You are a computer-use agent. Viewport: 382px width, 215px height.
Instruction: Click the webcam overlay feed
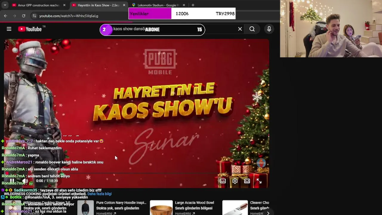331,29
